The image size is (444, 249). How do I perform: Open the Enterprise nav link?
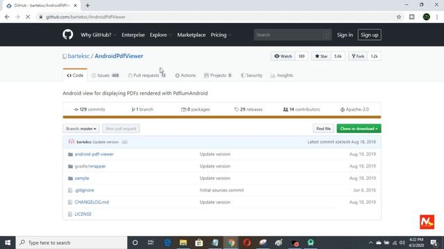133,35
